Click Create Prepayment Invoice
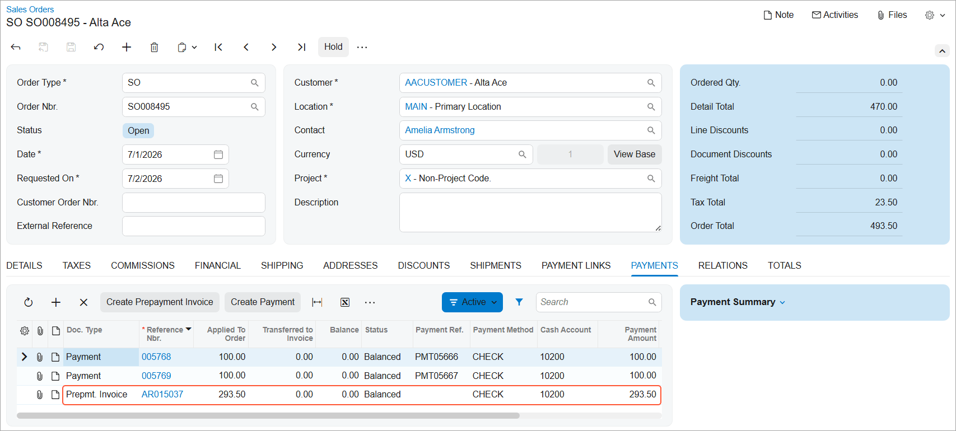Viewport: 956px width, 431px height. 160,302
